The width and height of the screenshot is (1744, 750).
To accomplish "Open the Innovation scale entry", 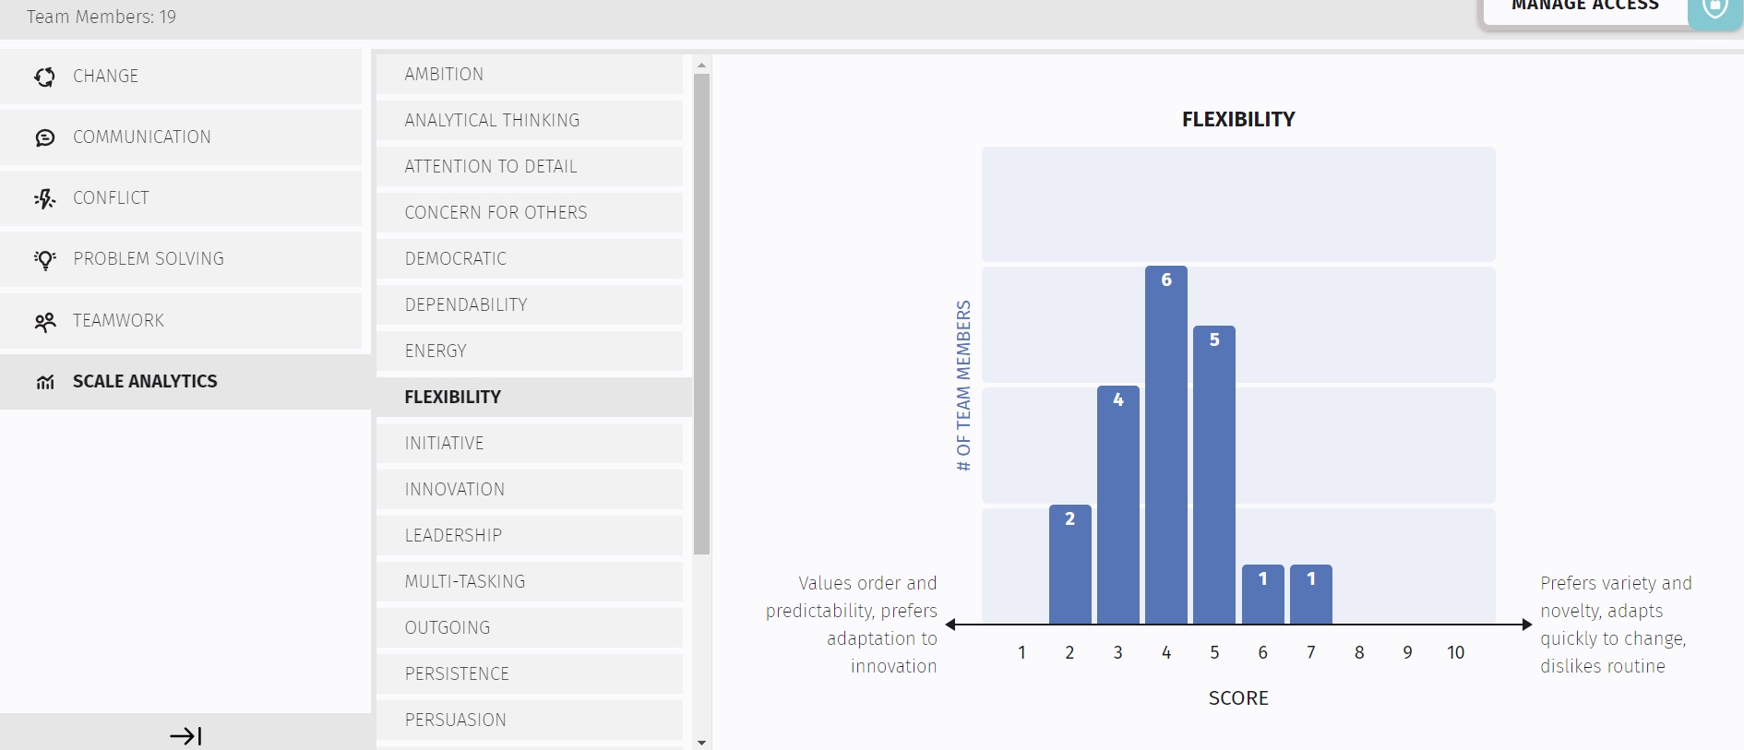I will tap(529, 489).
